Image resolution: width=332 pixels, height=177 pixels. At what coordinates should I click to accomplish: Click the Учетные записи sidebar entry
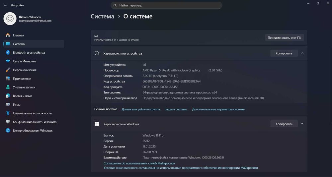(34, 87)
